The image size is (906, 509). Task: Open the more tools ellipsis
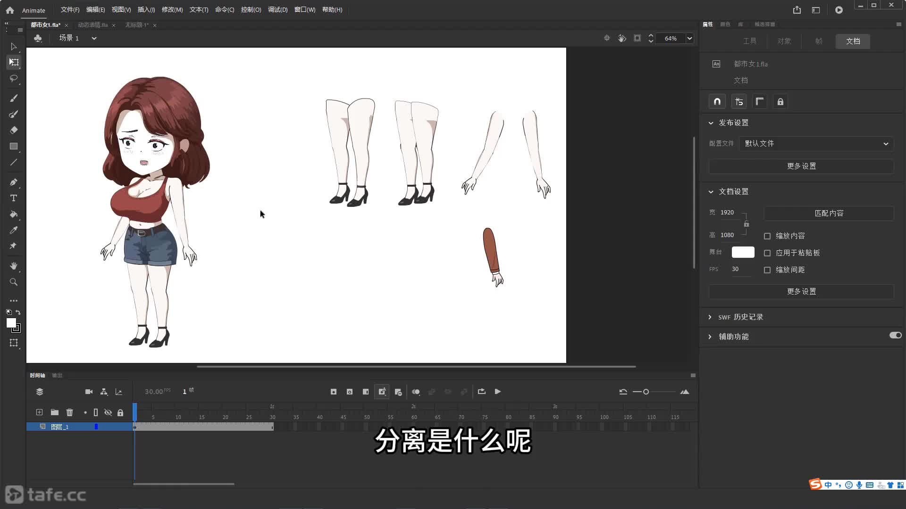[14, 301]
